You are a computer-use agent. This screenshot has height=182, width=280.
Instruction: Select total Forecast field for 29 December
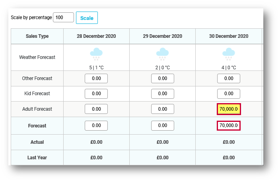pyautogui.click(x=163, y=125)
